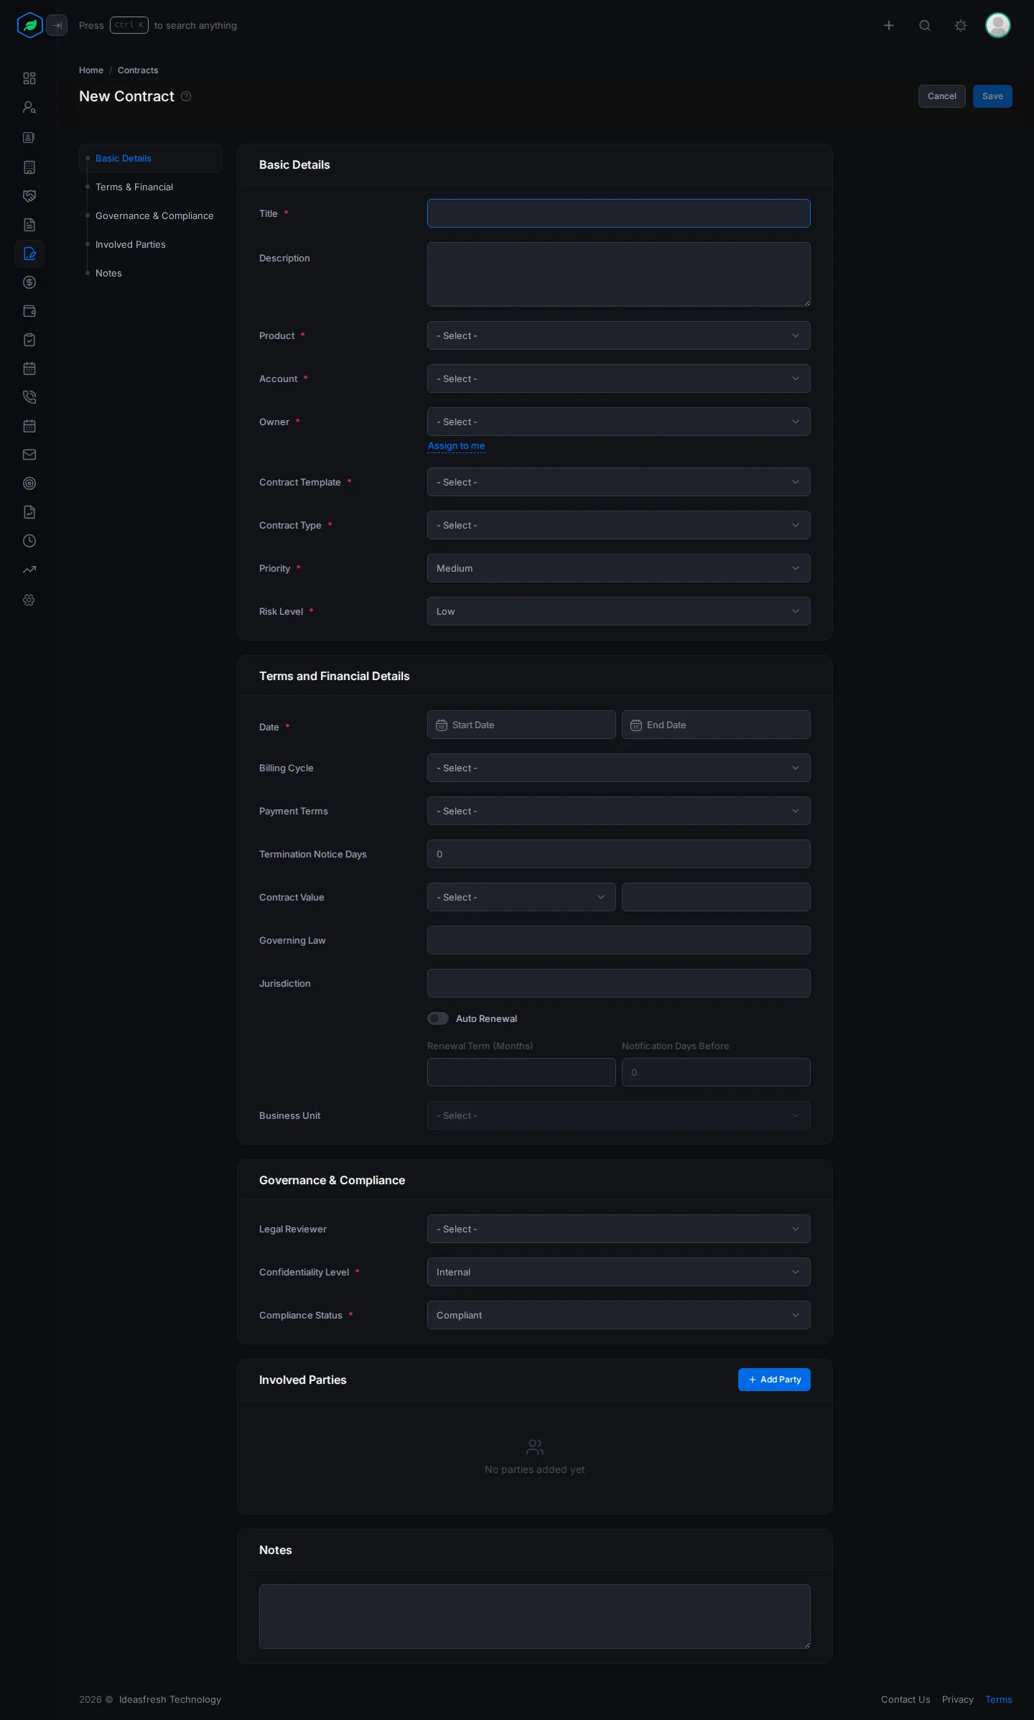Open the phone calls icon in sidebar
This screenshot has height=1720, width=1034.
(29, 397)
